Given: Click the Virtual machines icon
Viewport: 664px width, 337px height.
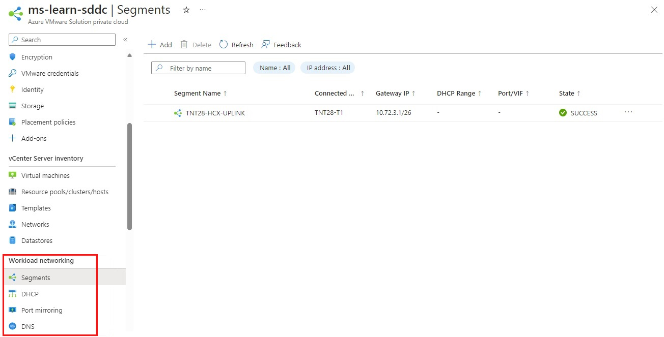Looking at the screenshot, I should tap(13, 175).
